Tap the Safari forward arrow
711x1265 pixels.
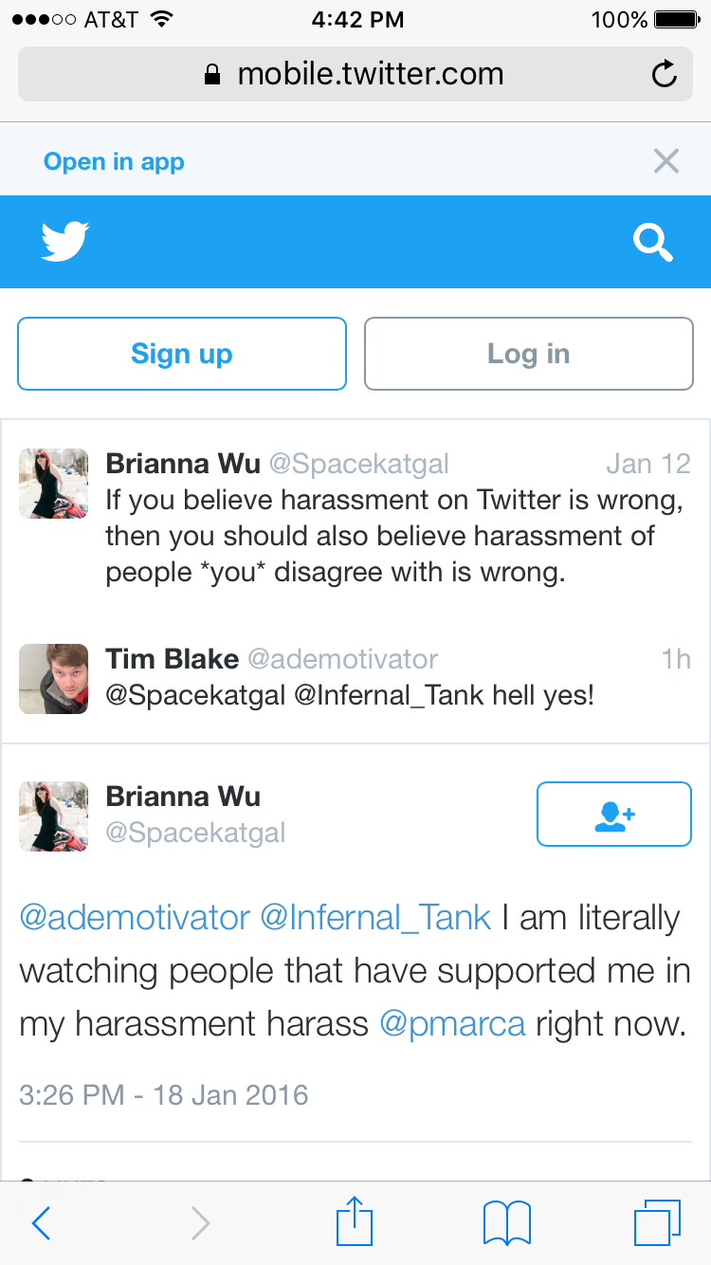click(200, 1223)
